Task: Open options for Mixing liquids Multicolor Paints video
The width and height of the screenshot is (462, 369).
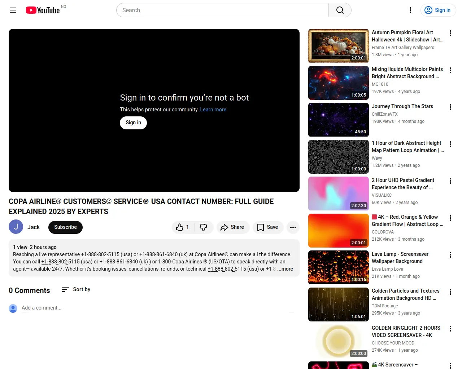Action: tap(450, 70)
